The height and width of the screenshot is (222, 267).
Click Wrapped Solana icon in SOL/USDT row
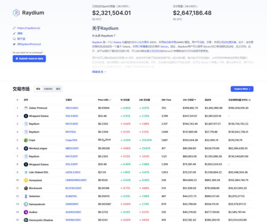(26, 164)
